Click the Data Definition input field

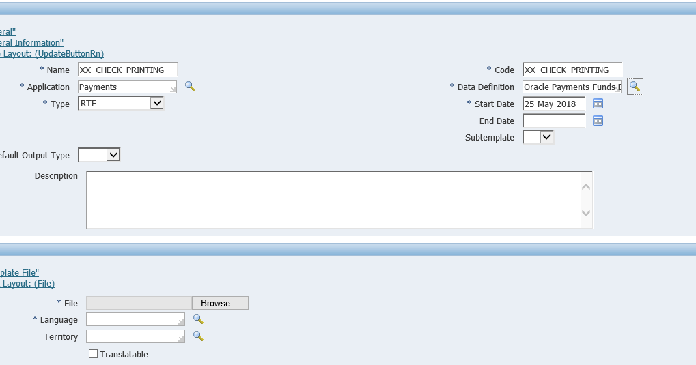[x=572, y=87]
